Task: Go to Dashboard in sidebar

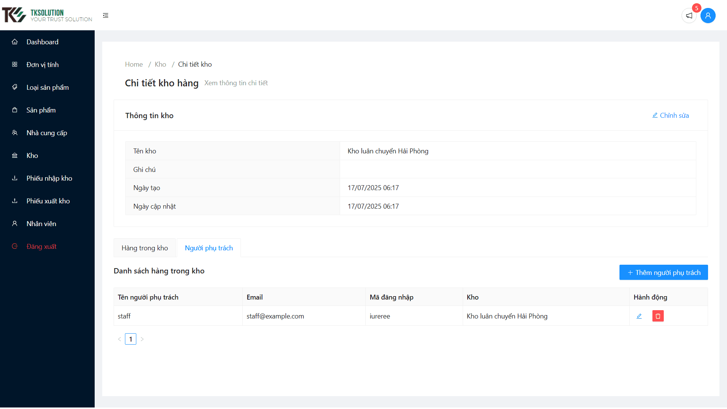Action: [42, 42]
